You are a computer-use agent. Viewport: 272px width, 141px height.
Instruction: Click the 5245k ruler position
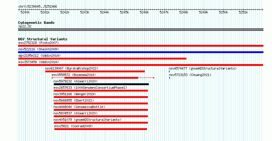click(x=124, y=12)
